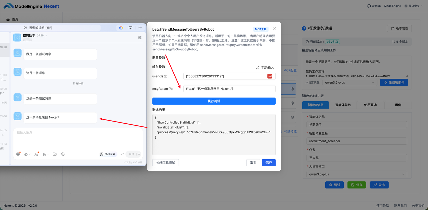Viewport: 428px width, 210px height.
Task: Click the 关闭工具测试 button
Action: pos(166,163)
